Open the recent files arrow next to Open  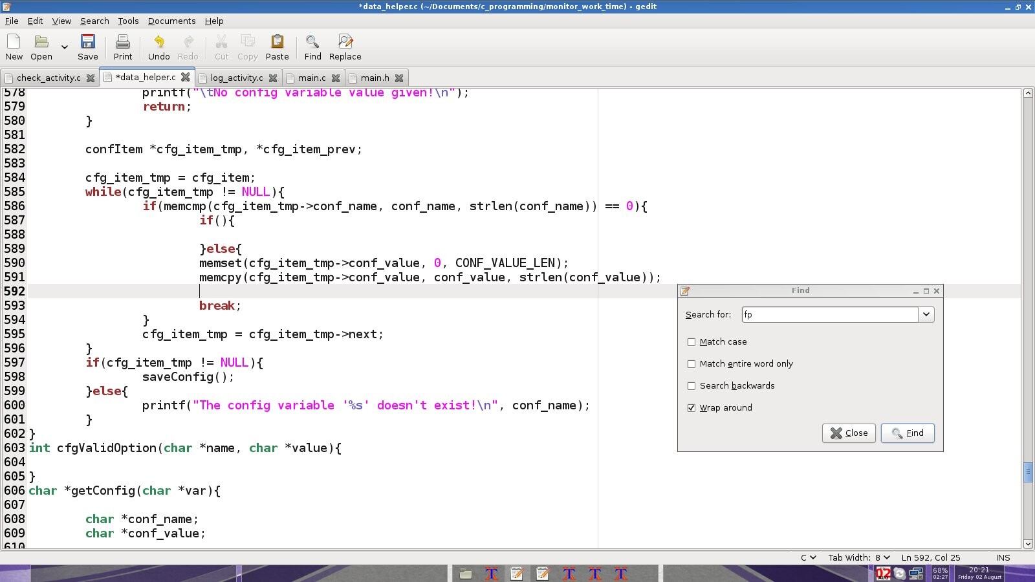[x=64, y=47]
